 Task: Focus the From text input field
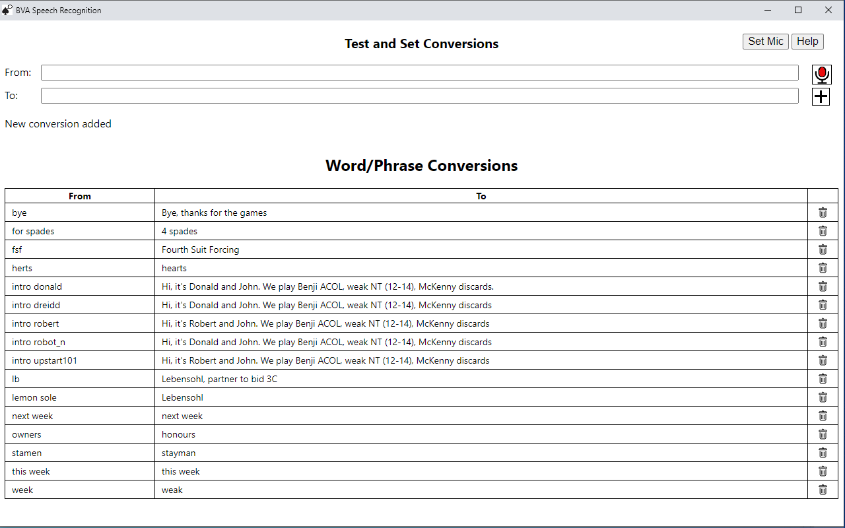[x=419, y=73]
